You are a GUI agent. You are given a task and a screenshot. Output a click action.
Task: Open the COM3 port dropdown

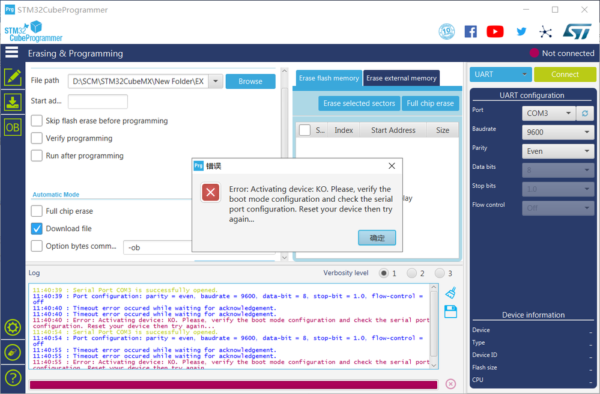point(549,114)
